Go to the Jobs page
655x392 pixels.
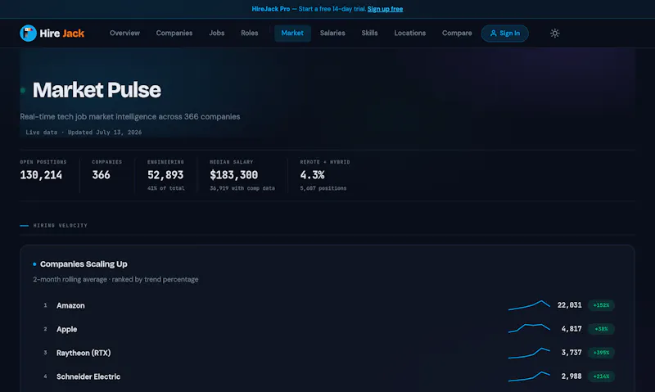pyautogui.click(x=216, y=33)
